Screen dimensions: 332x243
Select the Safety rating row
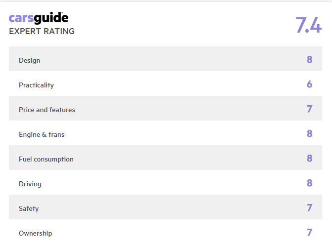[165, 207]
